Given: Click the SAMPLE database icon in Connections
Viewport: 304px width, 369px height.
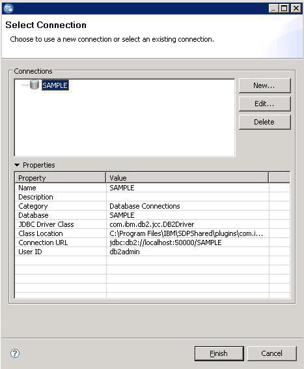Looking at the screenshot, I should (x=35, y=85).
